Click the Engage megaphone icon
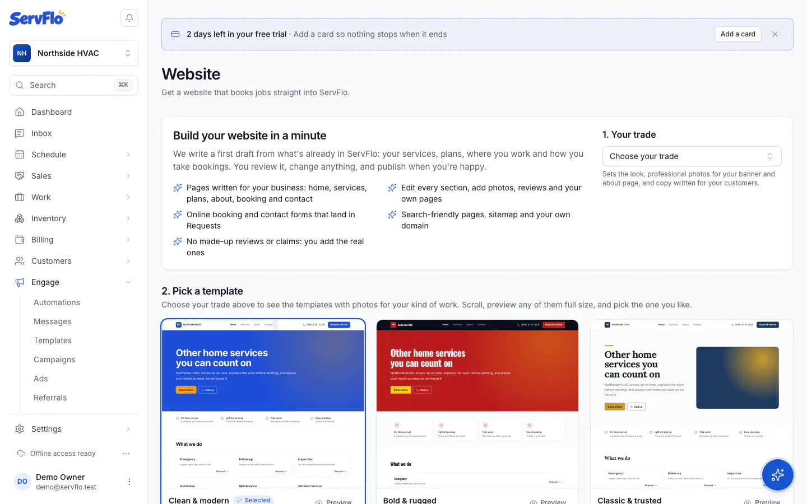 20,282
